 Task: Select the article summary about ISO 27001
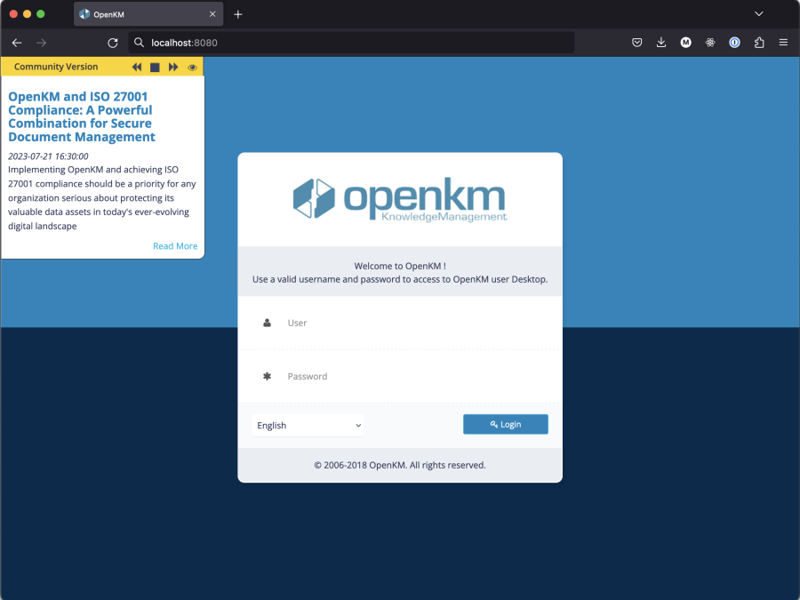tap(102, 198)
